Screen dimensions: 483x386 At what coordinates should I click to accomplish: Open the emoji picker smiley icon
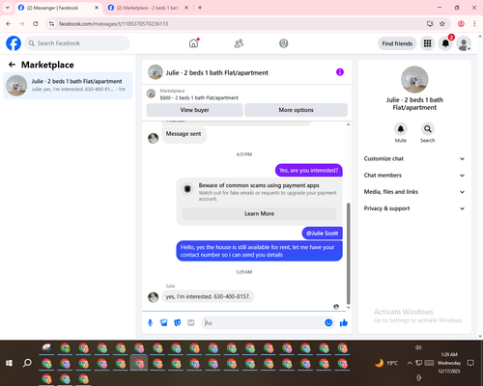point(328,322)
